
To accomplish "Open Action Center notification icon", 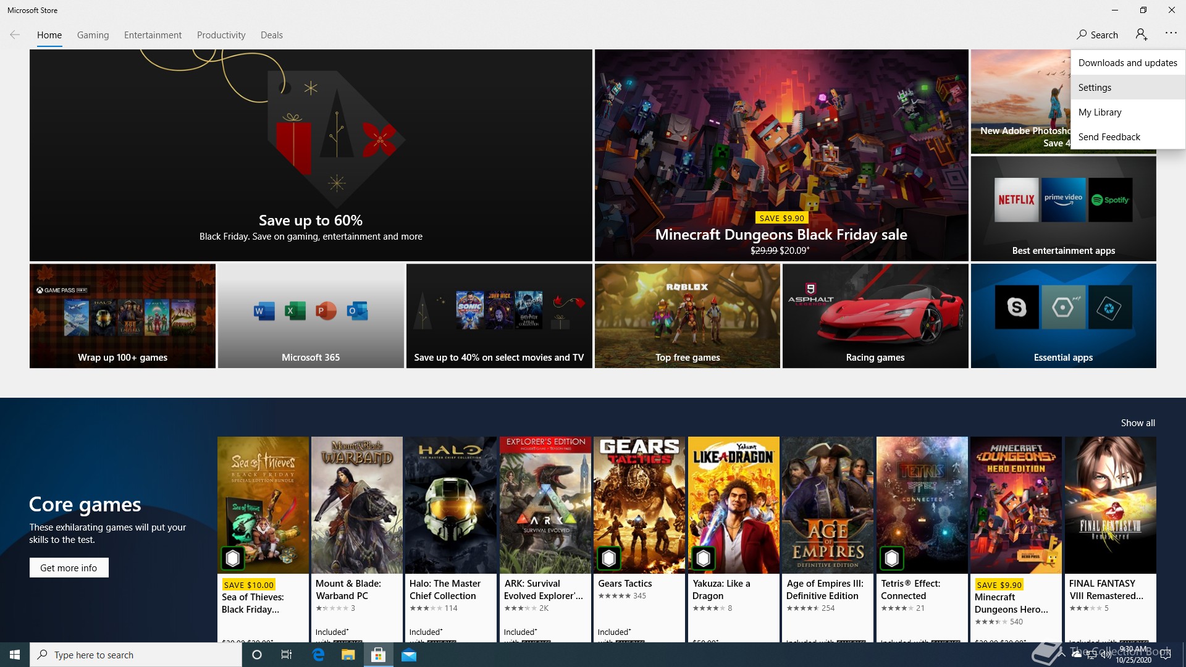I will pyautogui.click(x=1166, y=655).
